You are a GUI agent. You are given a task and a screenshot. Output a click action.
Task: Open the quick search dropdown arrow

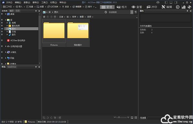132,12
